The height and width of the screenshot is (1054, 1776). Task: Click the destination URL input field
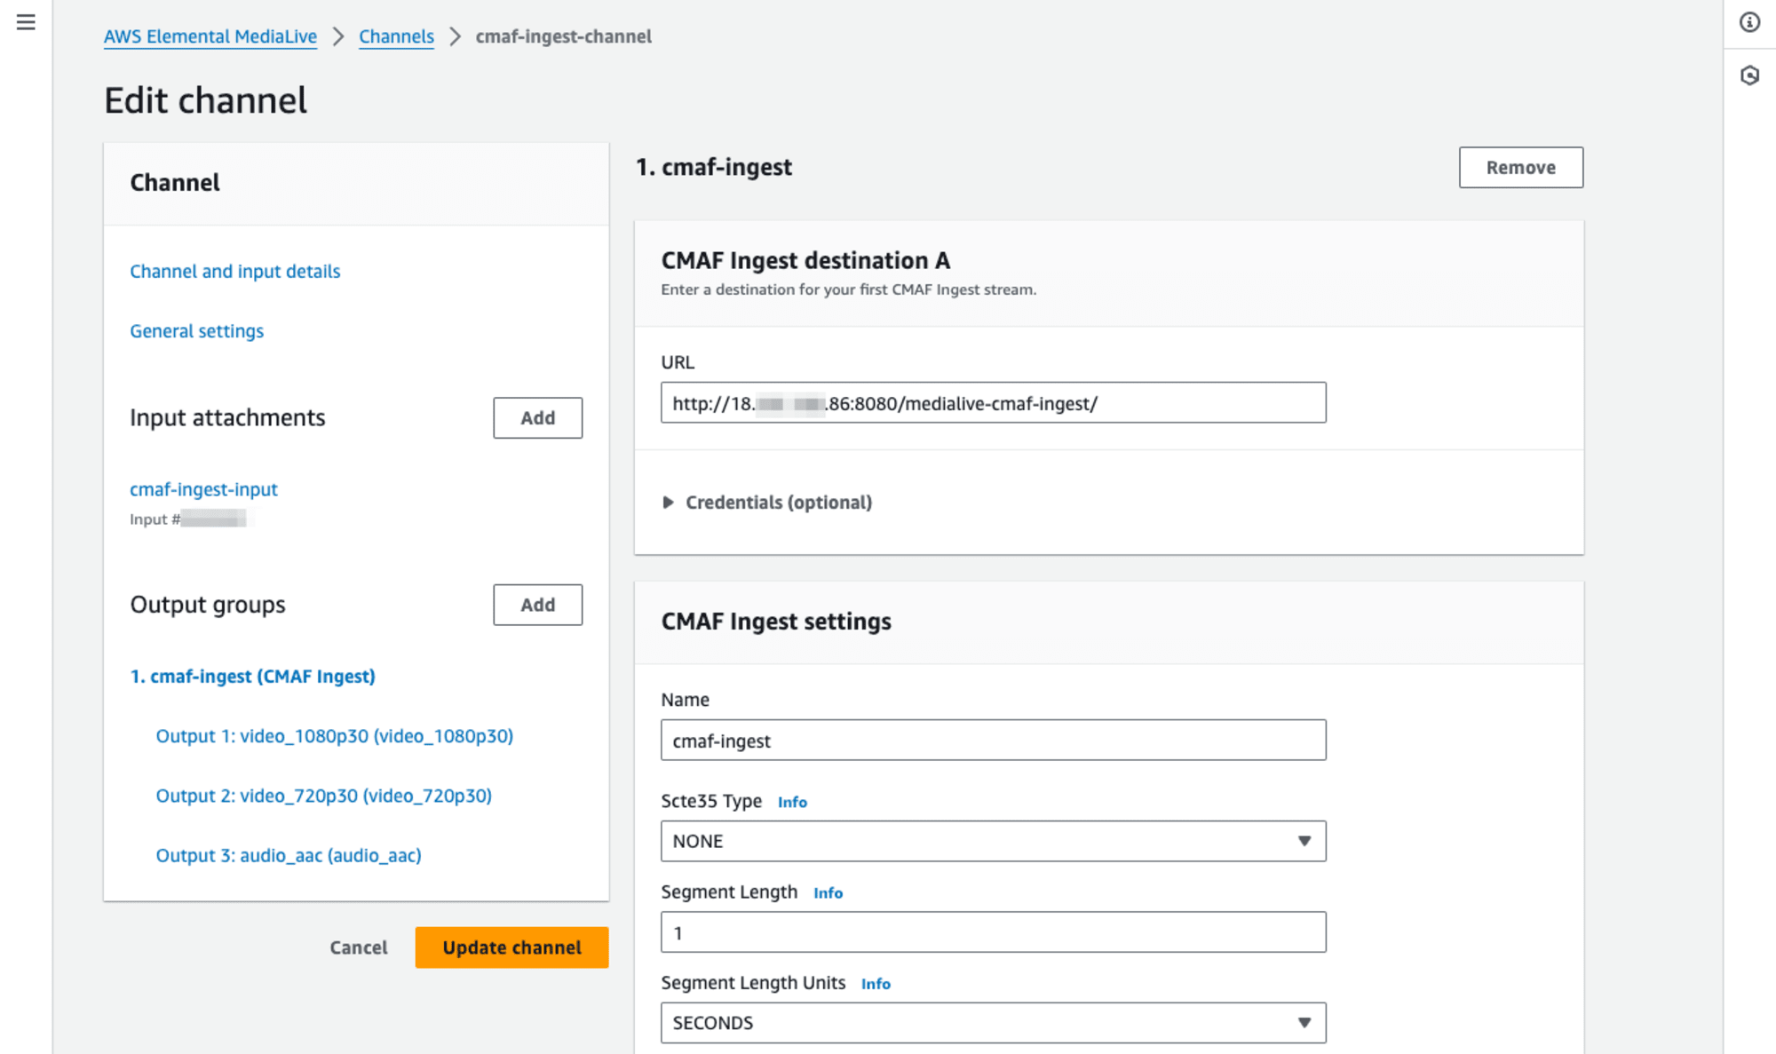993,403
